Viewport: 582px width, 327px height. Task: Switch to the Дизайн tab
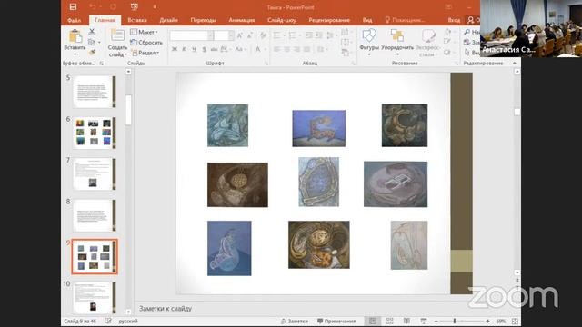pos(168,20)
